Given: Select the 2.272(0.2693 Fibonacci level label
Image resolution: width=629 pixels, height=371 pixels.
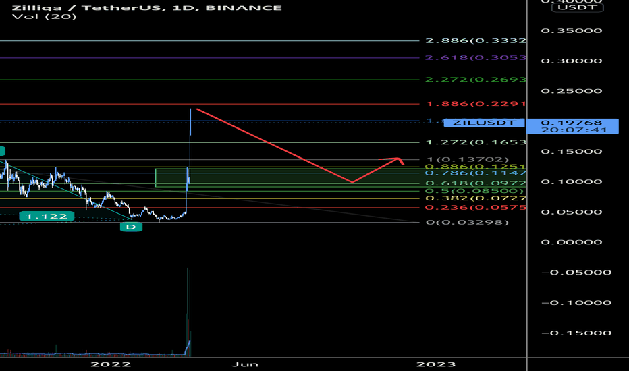Looking at the screenshot, I should pyautogui.click(x=476, y=80).
